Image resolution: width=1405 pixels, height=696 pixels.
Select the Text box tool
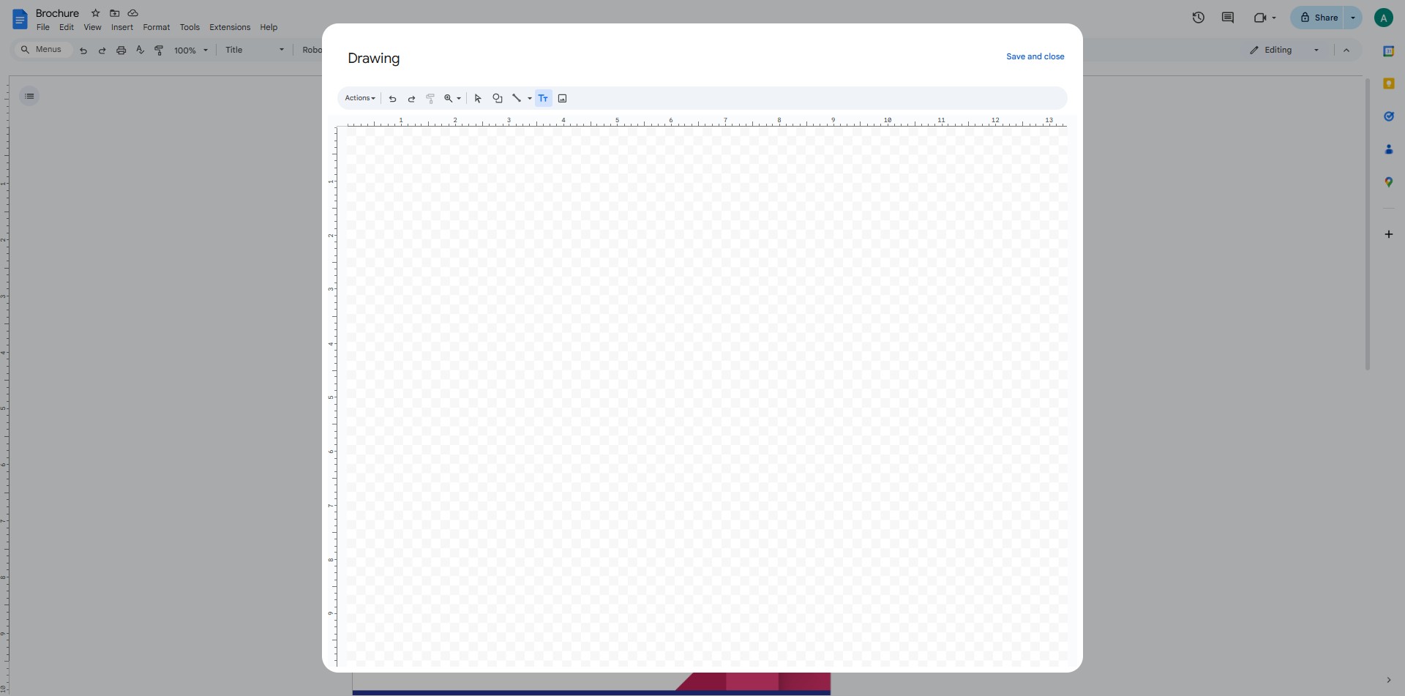pyautogui.click(x=543, y=98)
